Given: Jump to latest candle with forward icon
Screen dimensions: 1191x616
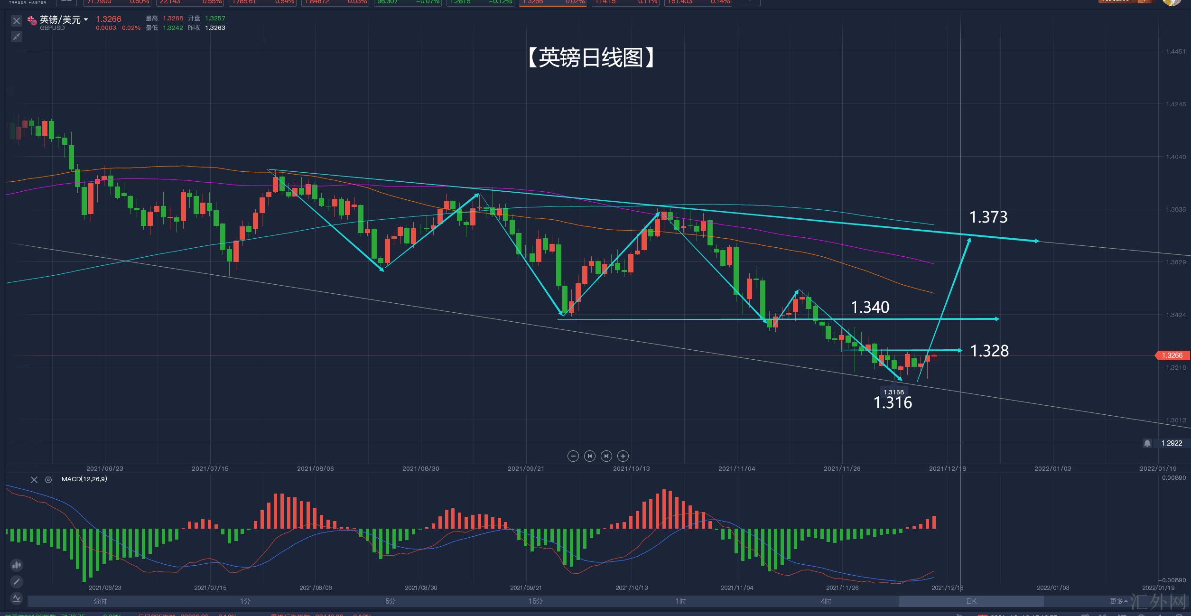Looking at the screenshot, I should pyautogui.click(x=606, y=456).
